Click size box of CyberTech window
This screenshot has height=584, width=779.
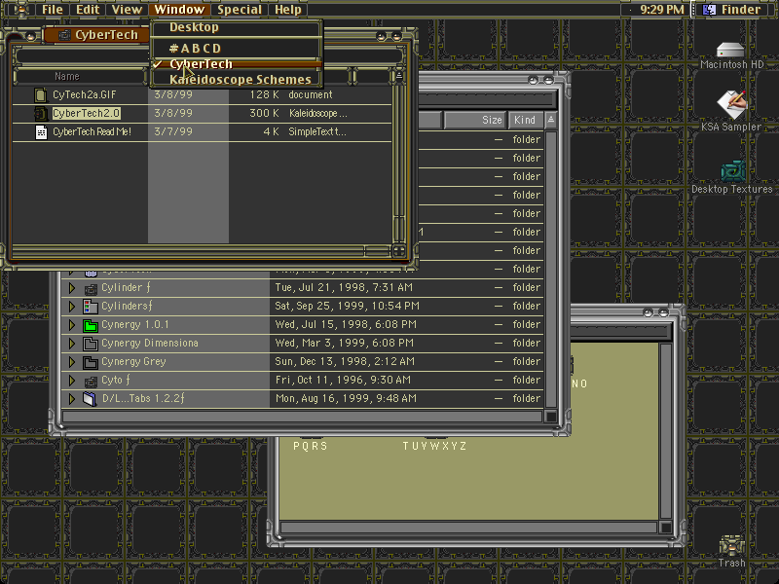tap(399, 251)
